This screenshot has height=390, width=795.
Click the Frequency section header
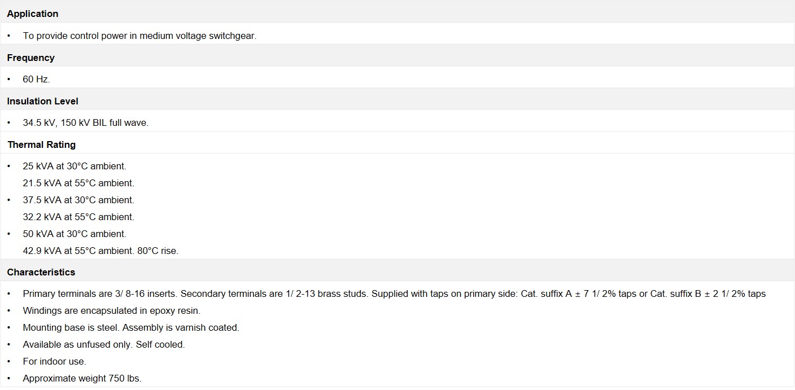click(30, 58)
